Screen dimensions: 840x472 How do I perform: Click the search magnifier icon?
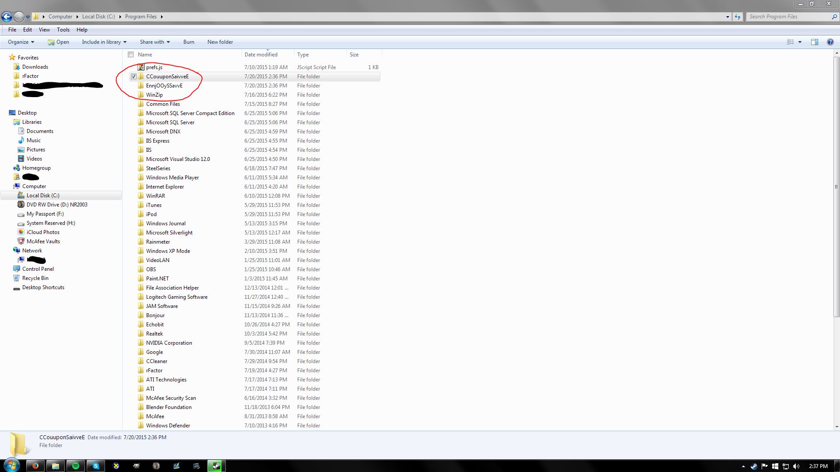834,17
